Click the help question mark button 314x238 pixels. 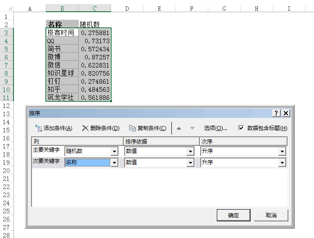pyautogui.click(x=276, y=113)
